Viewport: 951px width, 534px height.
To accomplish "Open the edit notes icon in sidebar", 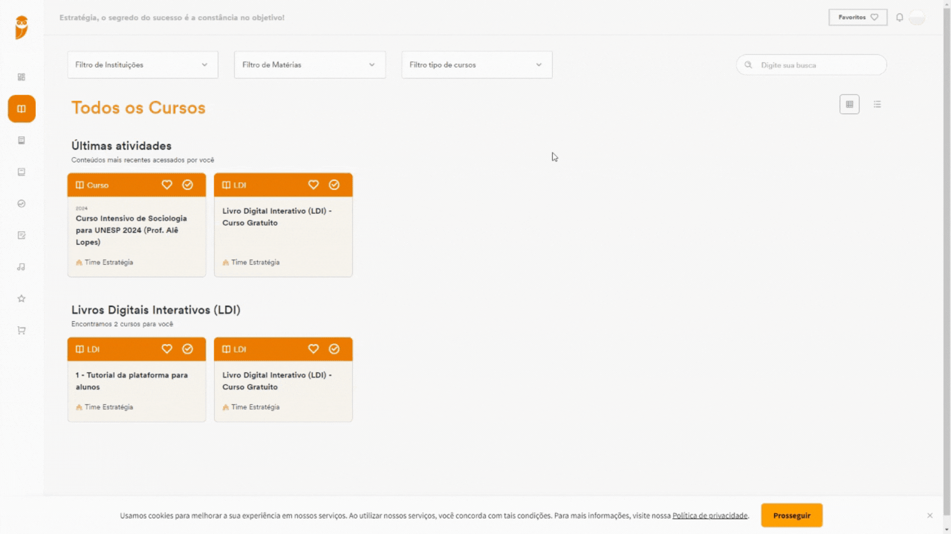I will [x=21, y=235].
